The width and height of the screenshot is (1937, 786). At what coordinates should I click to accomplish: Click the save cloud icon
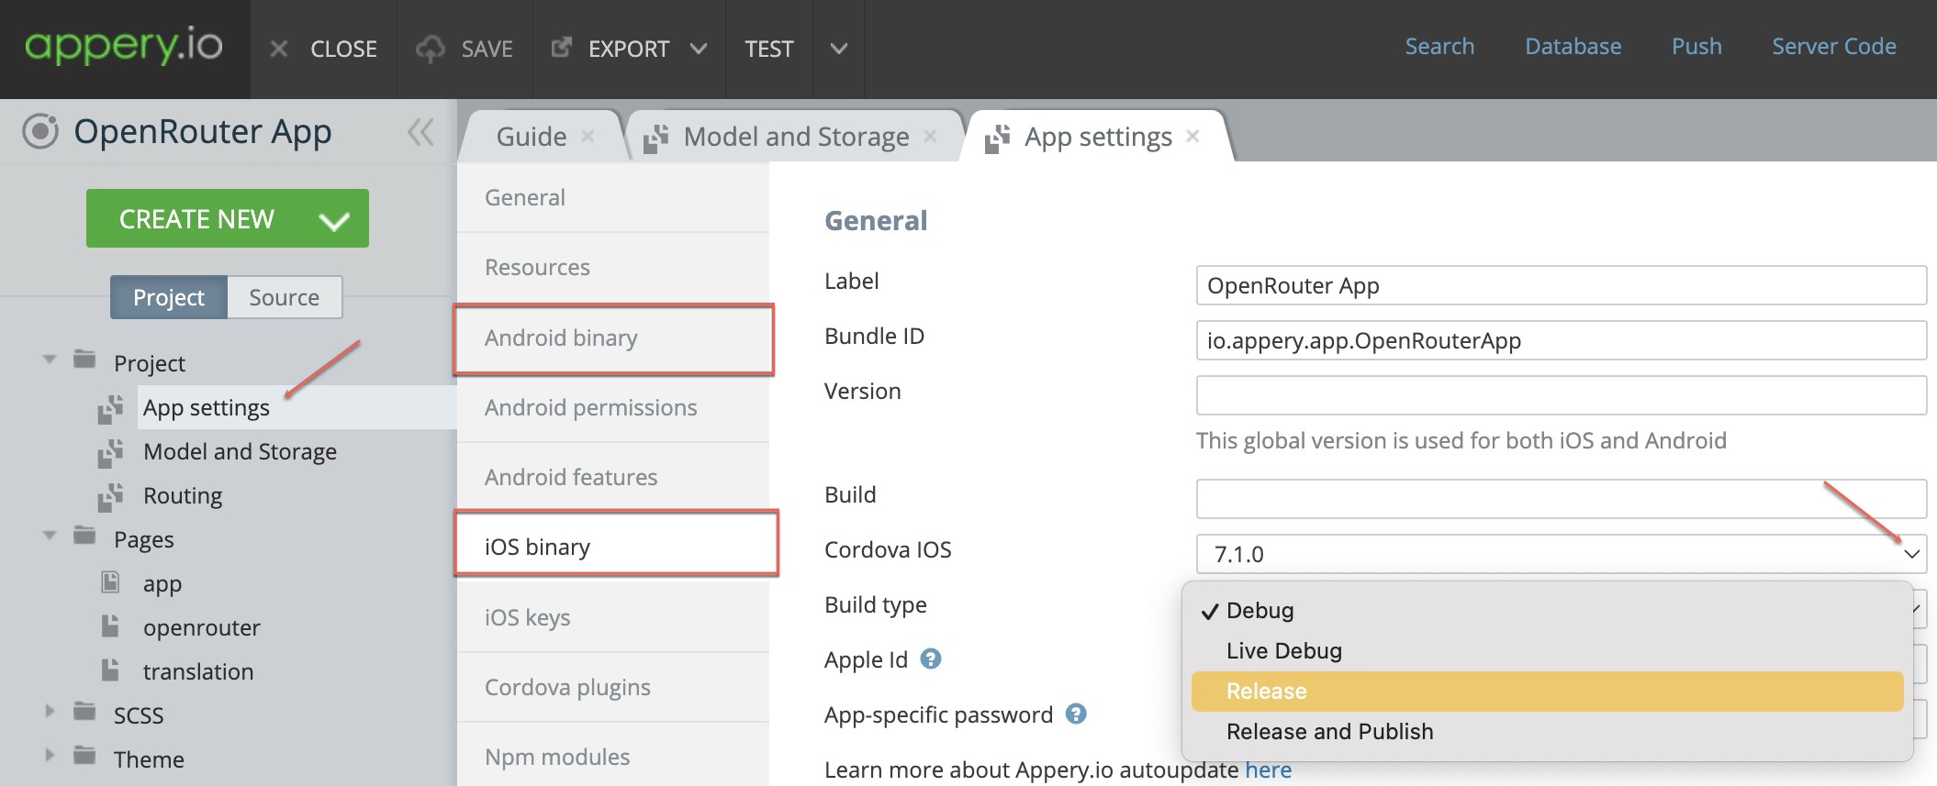(430, 49)
